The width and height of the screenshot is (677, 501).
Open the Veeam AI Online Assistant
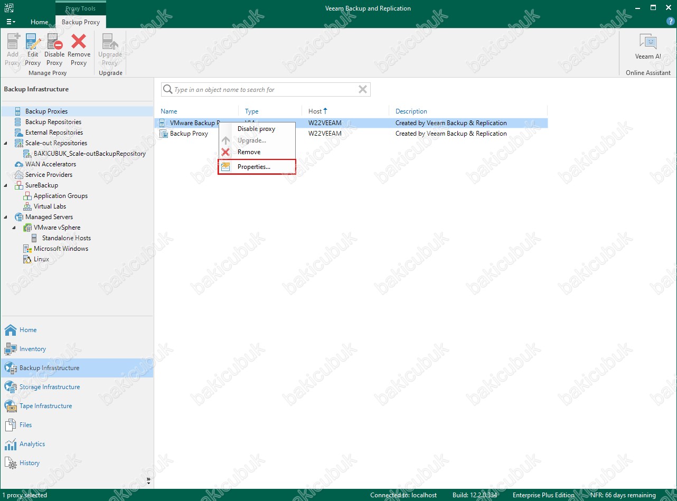pos(648,47)
